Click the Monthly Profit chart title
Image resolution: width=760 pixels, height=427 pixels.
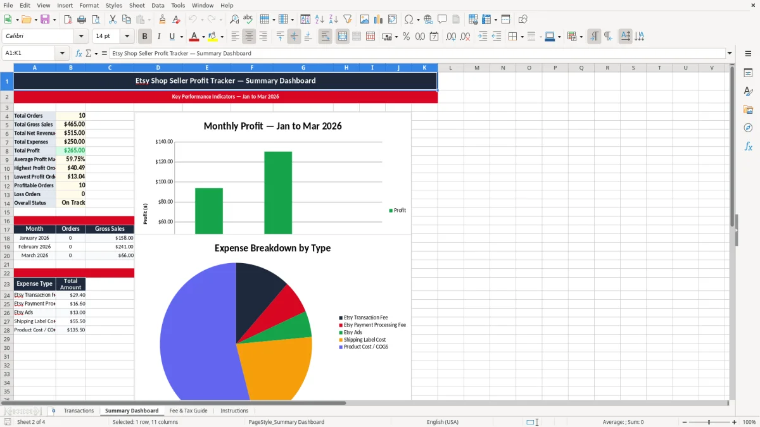tap(272, 126)
